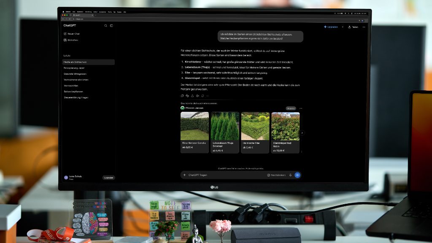Share the response with the upload icon
Screen dimensions: 432x243
[x=192, y=96]
